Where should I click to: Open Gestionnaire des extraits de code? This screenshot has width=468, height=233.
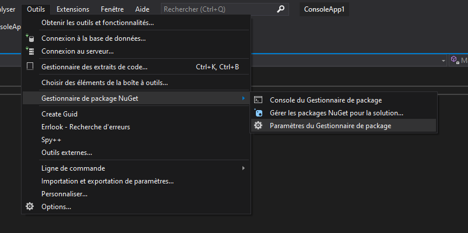pyautogui.click(x=136, y=67)
